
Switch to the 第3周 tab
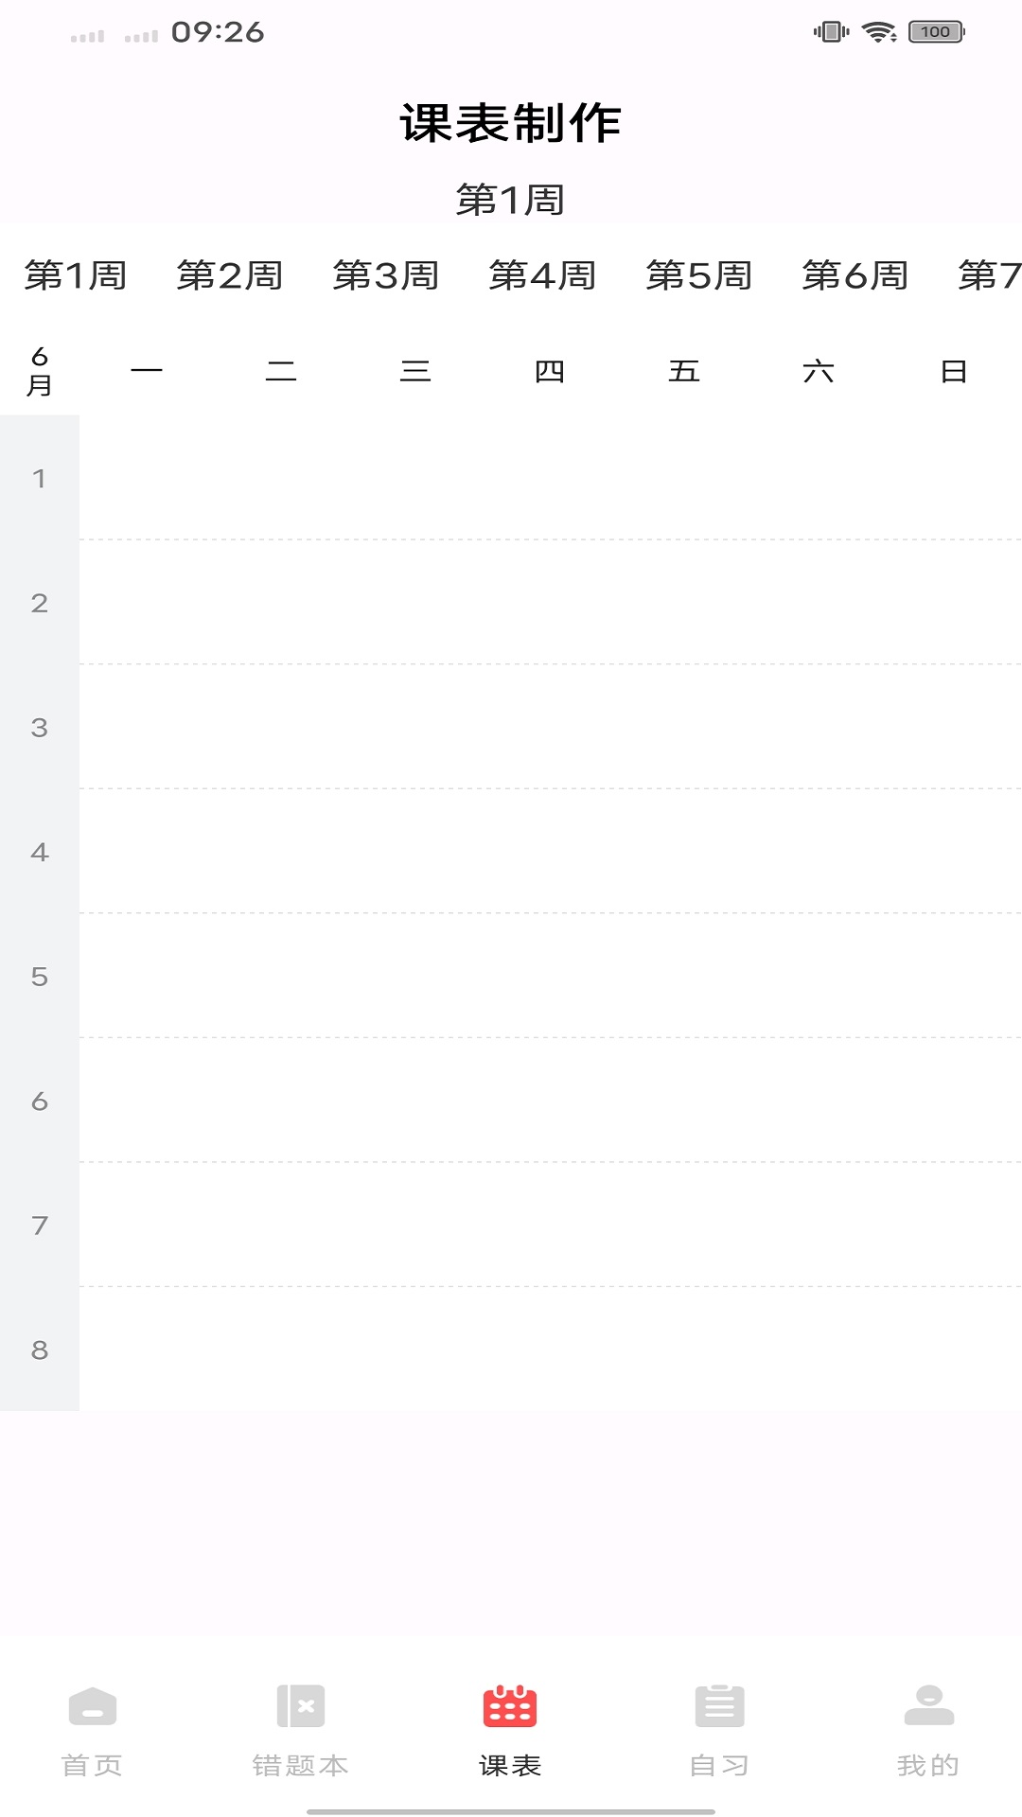click(x=386, y=275)
